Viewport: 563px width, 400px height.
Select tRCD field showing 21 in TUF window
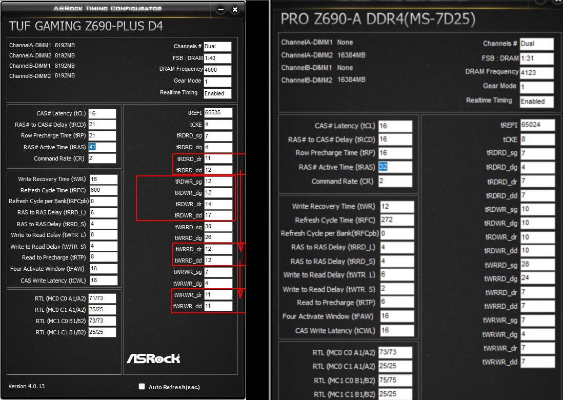click(x=103, y=125)
